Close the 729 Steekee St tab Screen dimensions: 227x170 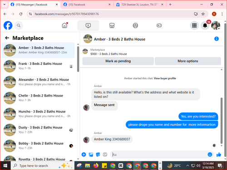tap(162, 5)
